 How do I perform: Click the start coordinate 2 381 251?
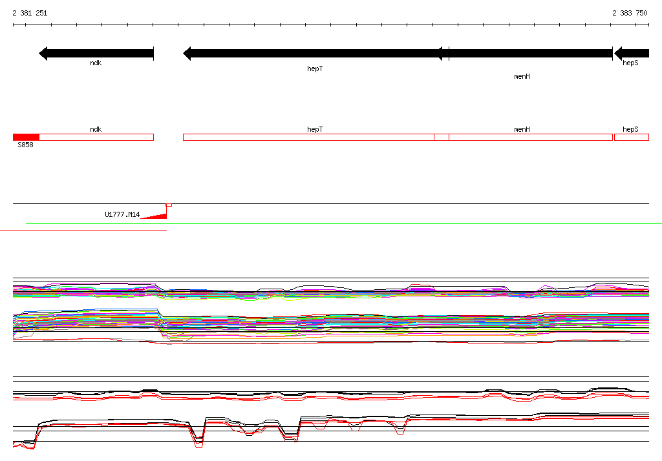coord(30,13)
